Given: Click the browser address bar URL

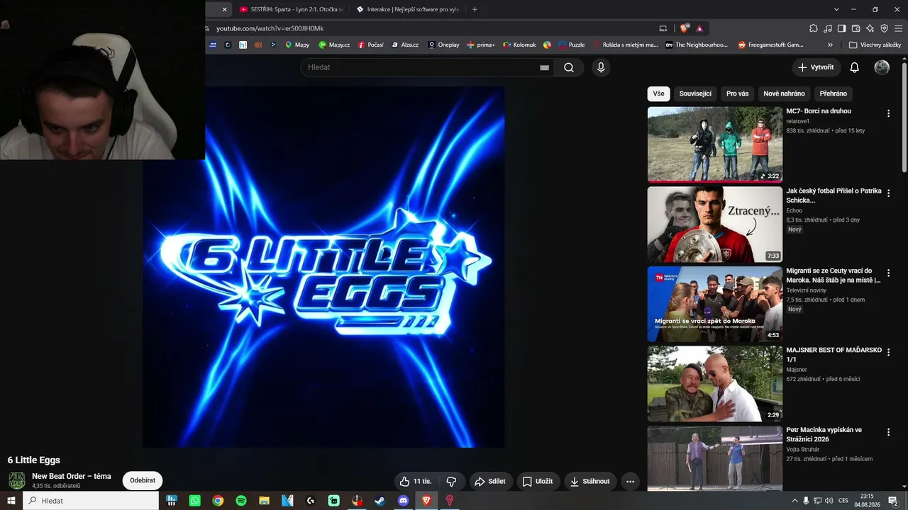Looking at the screenshot, I should click(x=270, y=28).
